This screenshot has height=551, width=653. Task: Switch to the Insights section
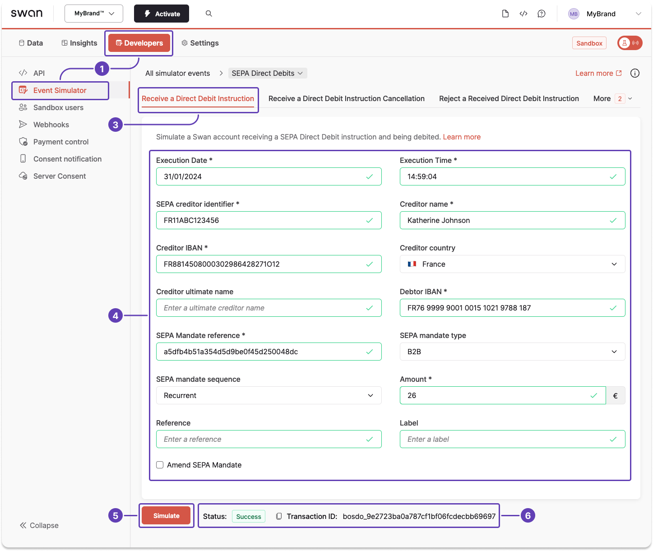pyautogui.click(x=79, y=43)
